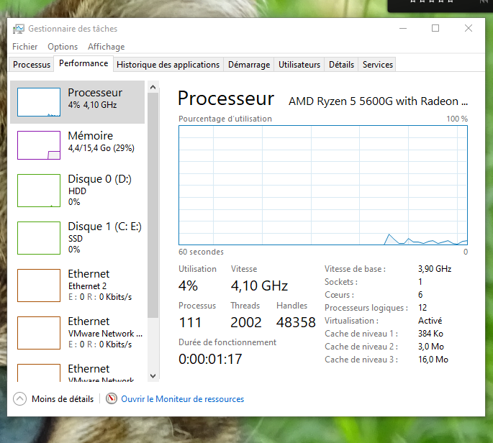Click the Processeur heading text

pos(226,99)
